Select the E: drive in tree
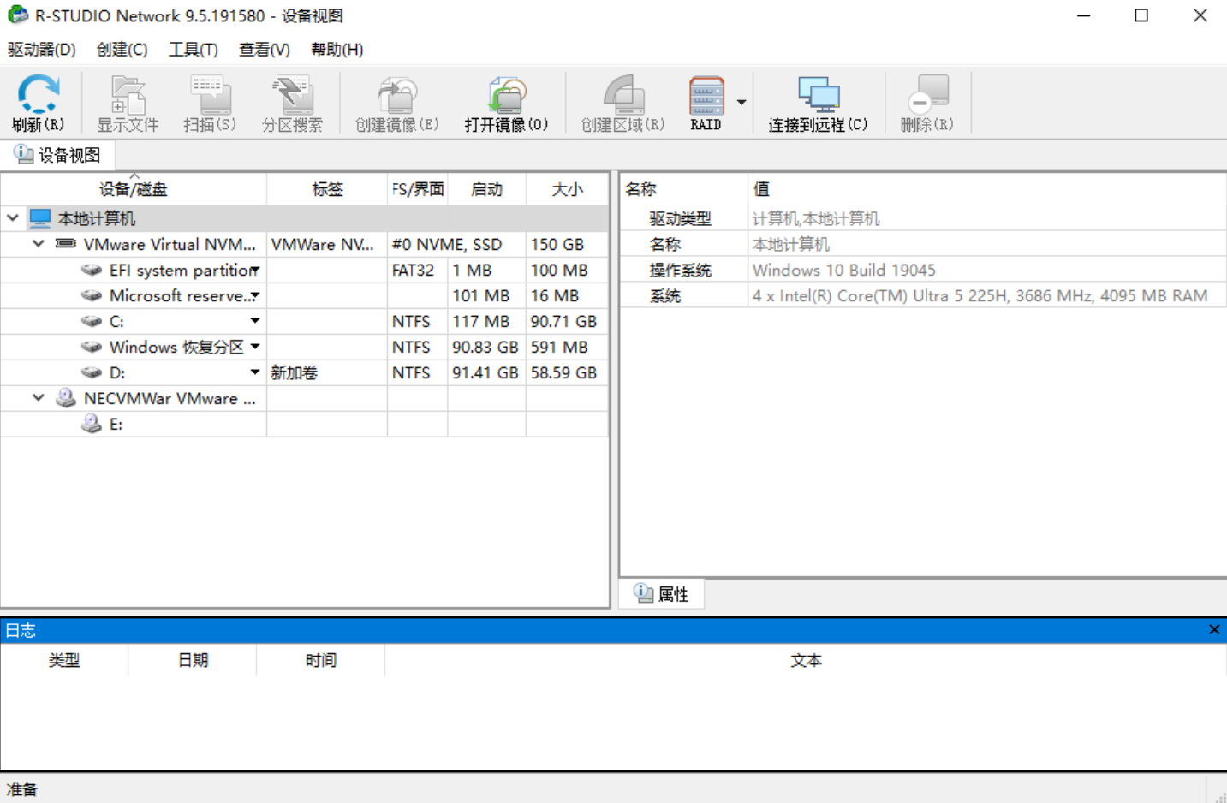 (x=116, y=425)
